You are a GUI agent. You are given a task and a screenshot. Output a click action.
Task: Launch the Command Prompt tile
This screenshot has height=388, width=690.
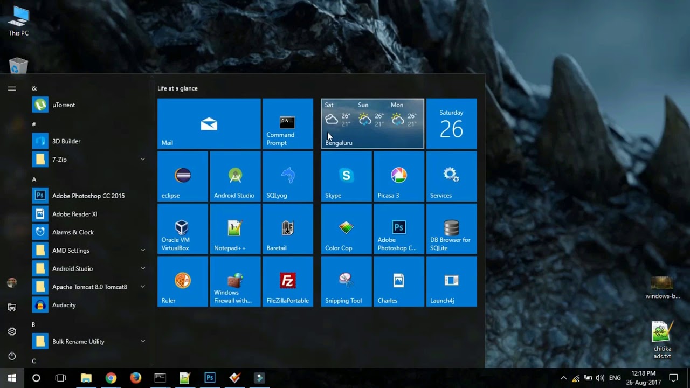(x=288, y=123)
